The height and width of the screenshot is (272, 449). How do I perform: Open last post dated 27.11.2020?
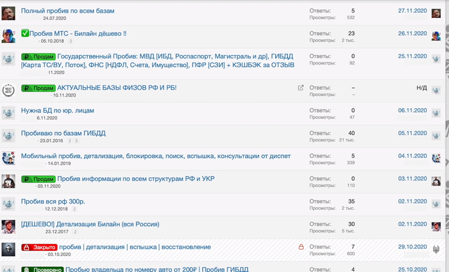click(x=412, y=11)
